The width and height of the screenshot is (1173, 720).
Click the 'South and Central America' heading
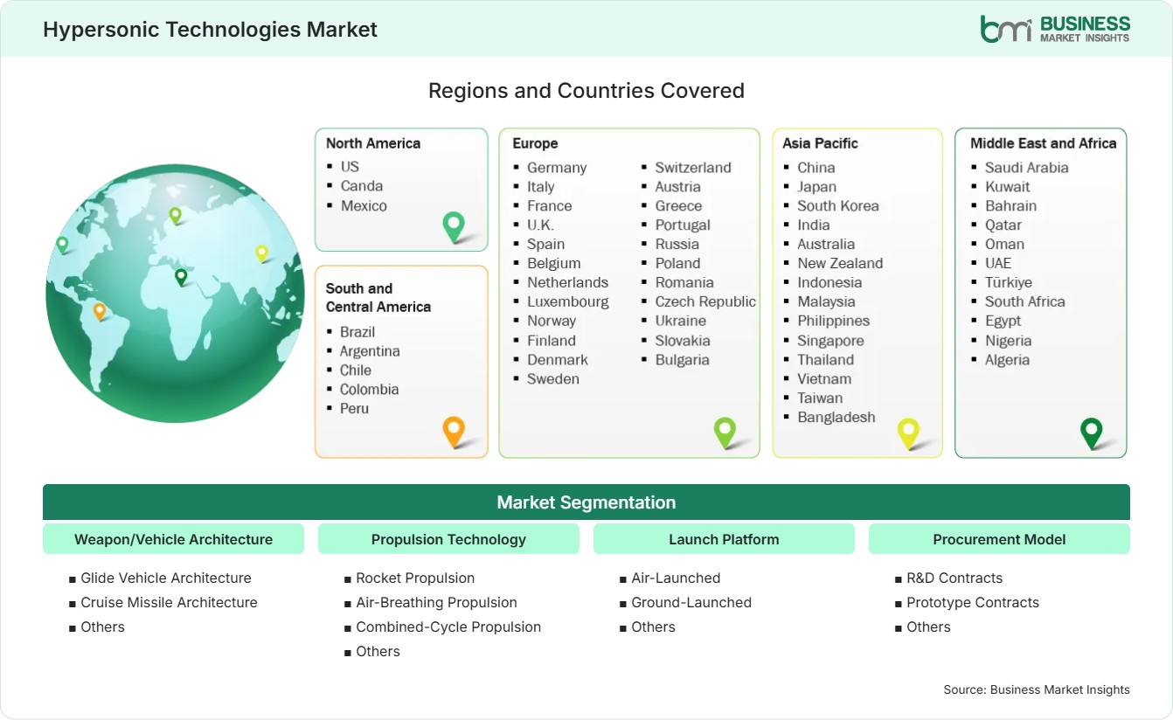point(378,297)
